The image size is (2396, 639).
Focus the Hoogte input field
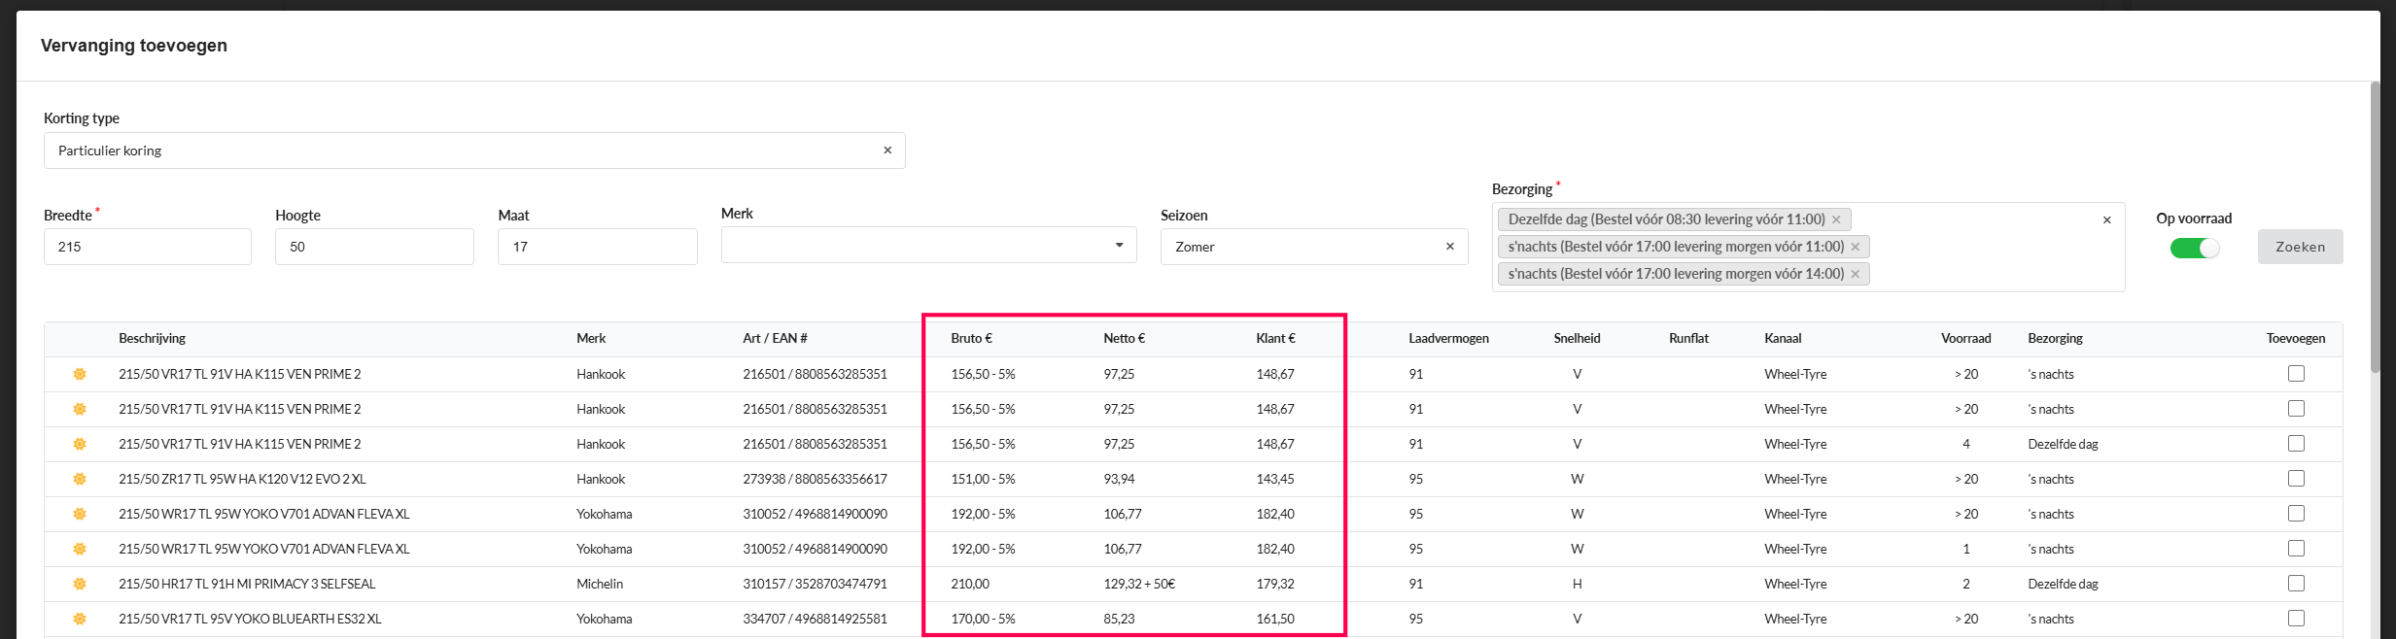click(374, 247)
